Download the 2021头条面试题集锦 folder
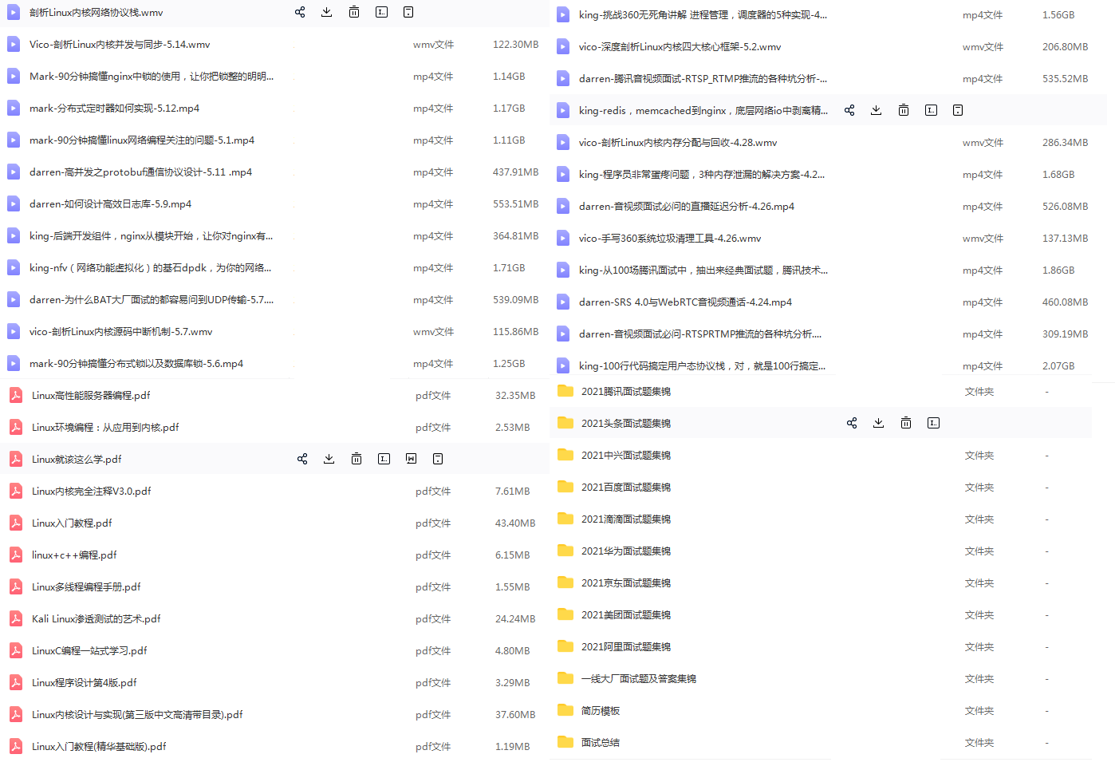Viewport: 1115px width, 770px height. click(879, 423)
